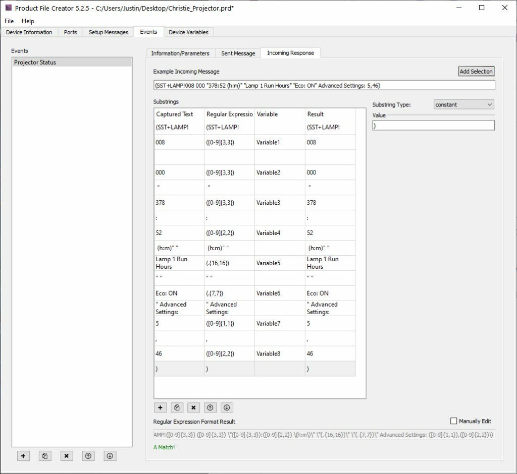Click the Result cell showing '000'
Viewport: 517px width, 474px height.
coord(330,172)
